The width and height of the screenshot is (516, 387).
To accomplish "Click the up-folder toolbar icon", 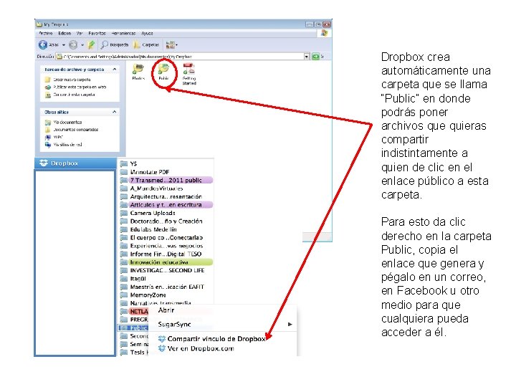I will pos(92,44).
